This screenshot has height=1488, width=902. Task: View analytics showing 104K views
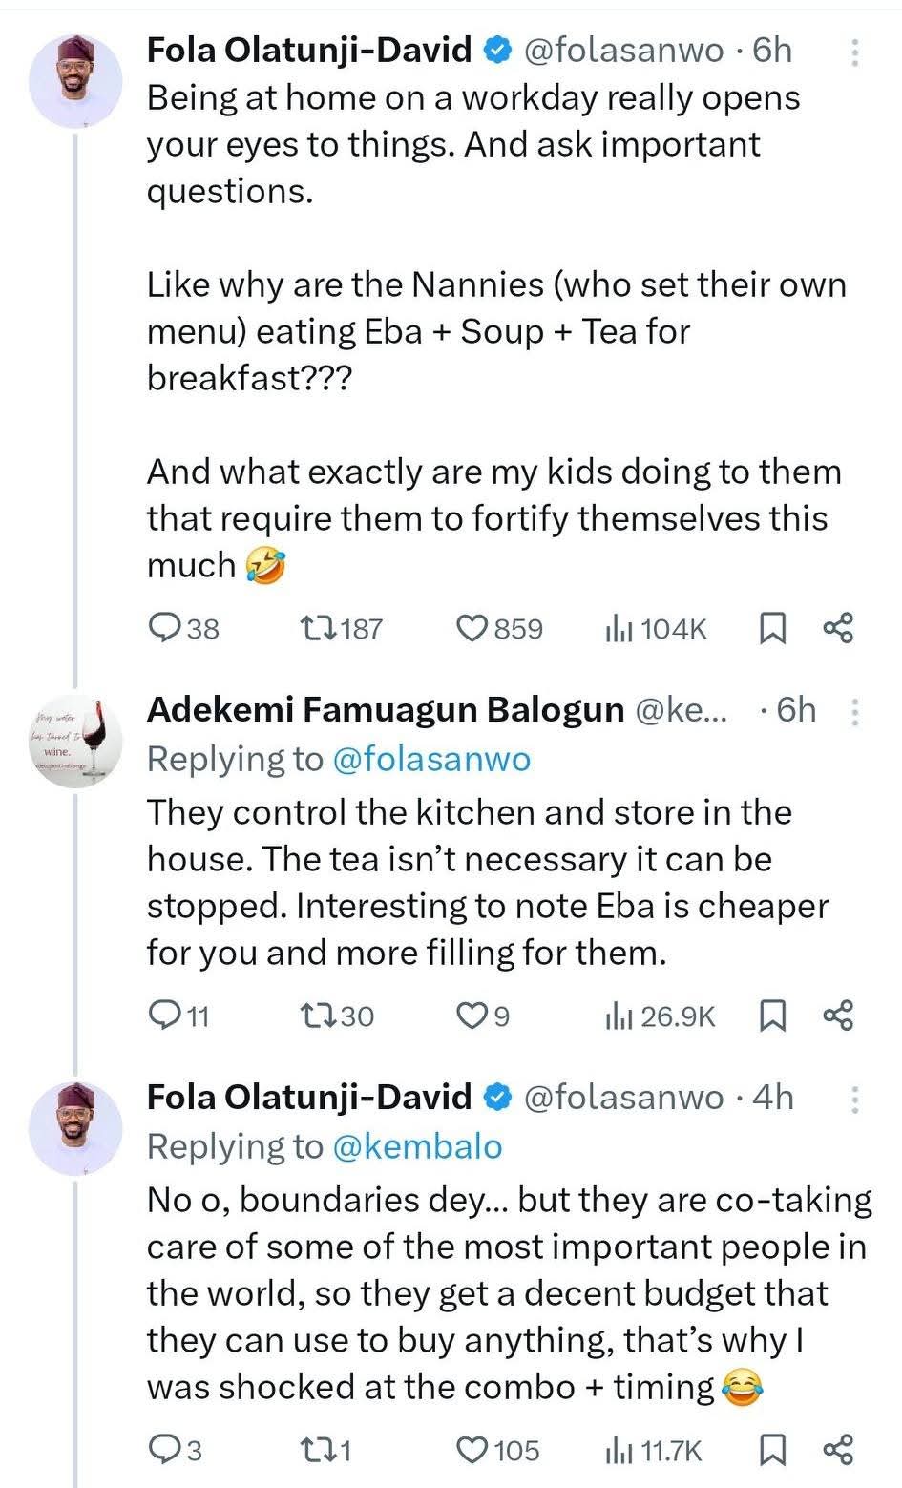click(619, 628)
